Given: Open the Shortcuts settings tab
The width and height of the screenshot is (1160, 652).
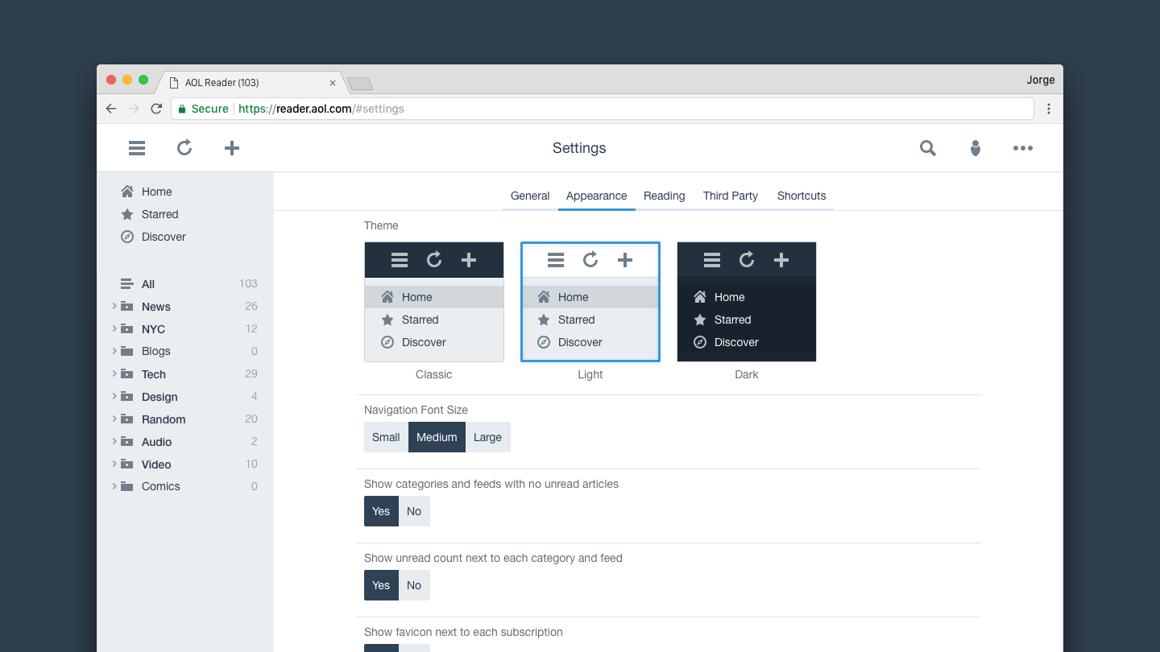Looking at the screenshot, I should pyautogui.click(x=802, y=196).
